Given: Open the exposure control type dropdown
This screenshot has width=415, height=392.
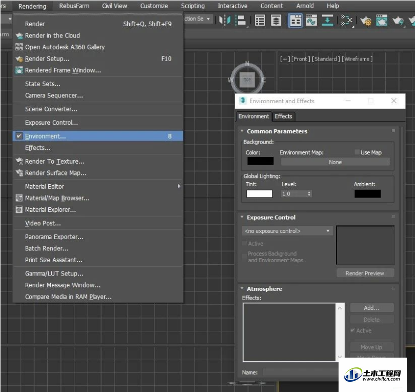Looking at the screenshot, I should click(x=287, y=231).
